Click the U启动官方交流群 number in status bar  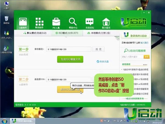(x=133, y=105)
